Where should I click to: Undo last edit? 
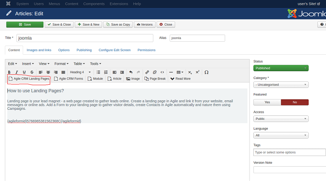(x=131, y=72)
